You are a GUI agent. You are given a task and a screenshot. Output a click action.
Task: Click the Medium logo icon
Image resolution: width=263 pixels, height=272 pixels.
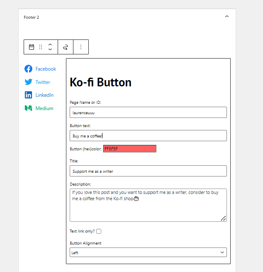tap(28, 108)
